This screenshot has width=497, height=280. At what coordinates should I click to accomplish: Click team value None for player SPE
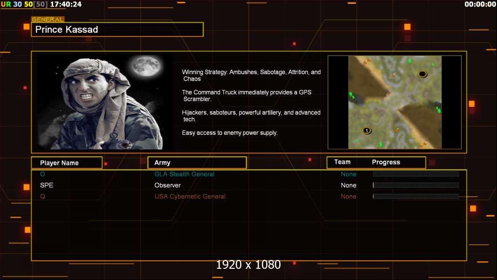348,185
